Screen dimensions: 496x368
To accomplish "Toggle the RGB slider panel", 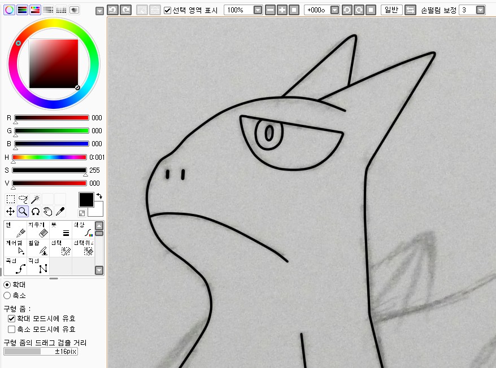I will click(x=22, y=10).
